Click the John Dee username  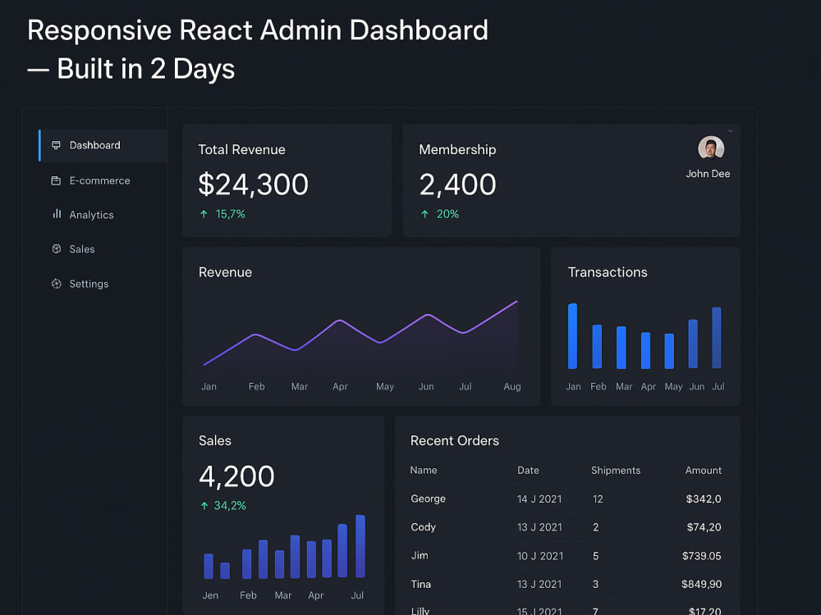(708, 174)
